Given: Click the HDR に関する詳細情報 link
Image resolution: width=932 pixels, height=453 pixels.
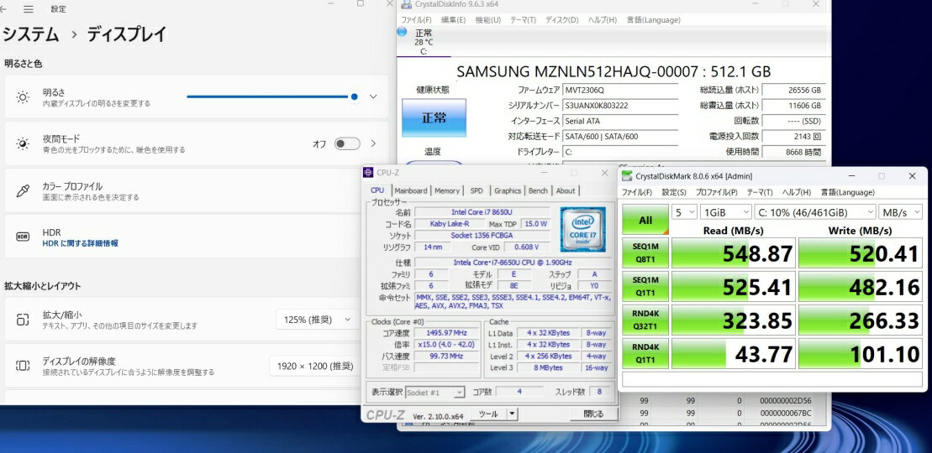Looking at the screenshot, I should click(81, 243).
